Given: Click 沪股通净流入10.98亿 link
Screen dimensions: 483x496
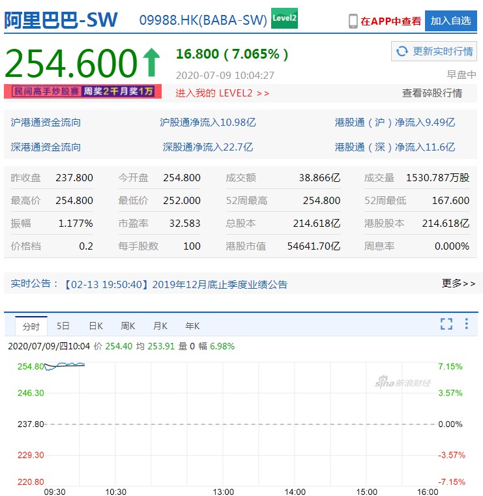Looking at the screenshot, I should [x=207, y=123].
